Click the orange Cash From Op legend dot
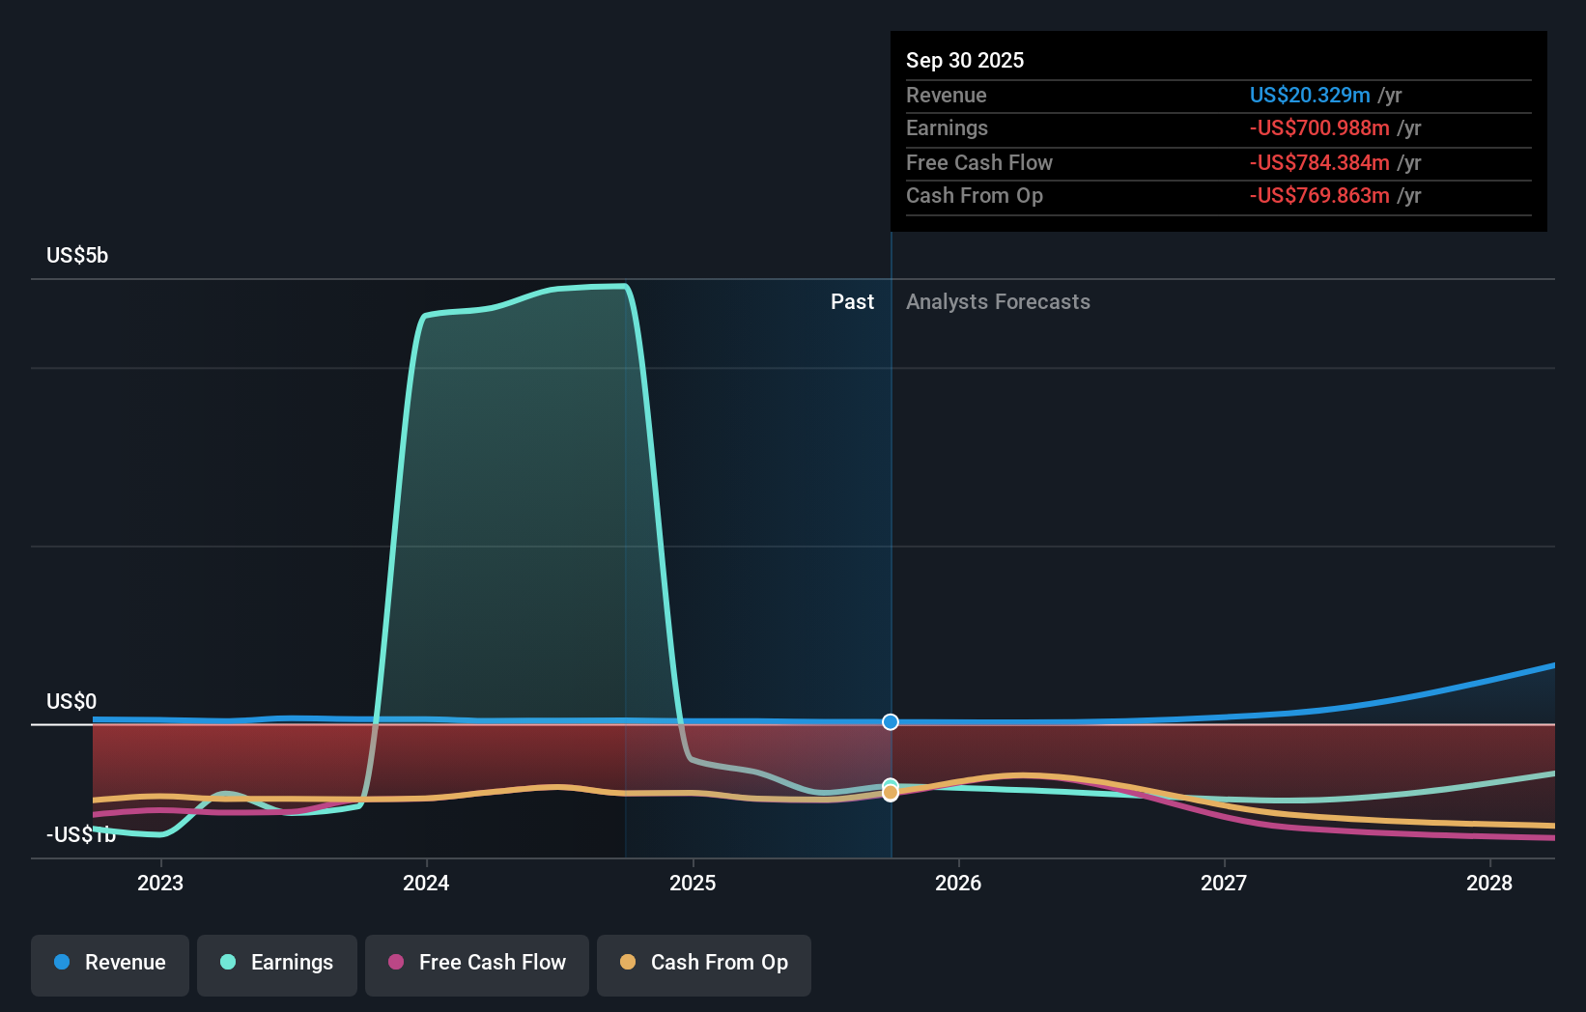Screen dimensions: 1586x1012 [x=628, y=963]
